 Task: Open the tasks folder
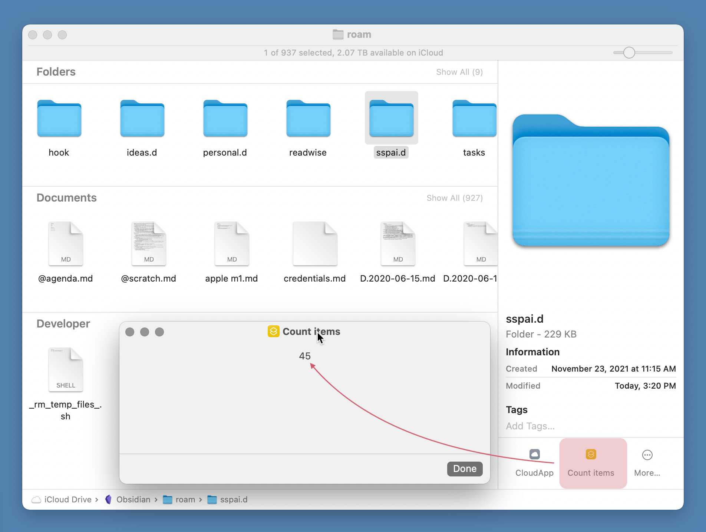(474, 119)
